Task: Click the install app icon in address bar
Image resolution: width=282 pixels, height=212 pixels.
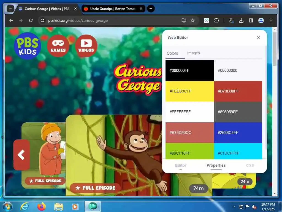Action: (x=184, y=20)
